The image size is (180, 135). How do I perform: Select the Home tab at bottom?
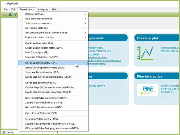pyautogui.click(x=8, y=132)
